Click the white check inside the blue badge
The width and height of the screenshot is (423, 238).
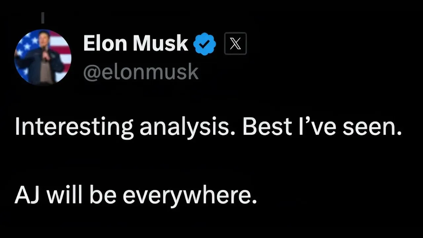coord(204,43)
